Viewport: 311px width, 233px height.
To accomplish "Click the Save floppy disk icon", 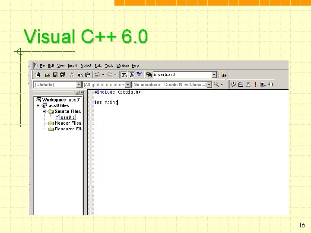I will click(55, 75).
